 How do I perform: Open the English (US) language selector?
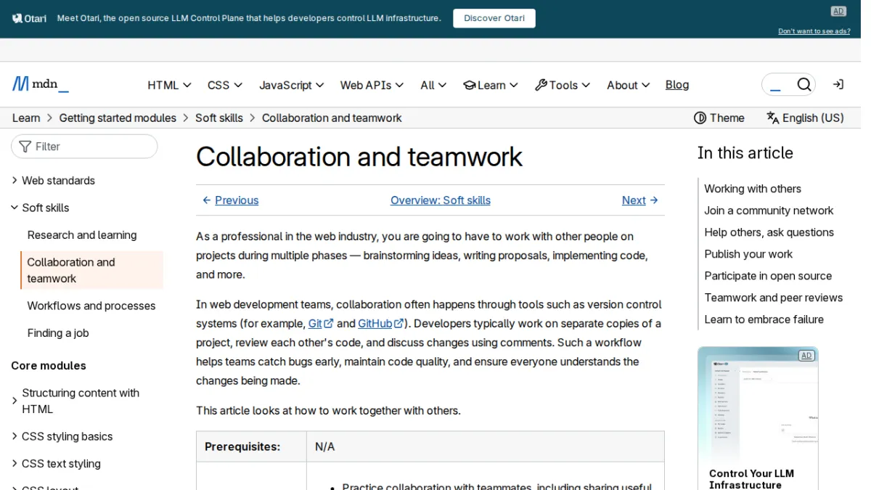pos(805,118)
